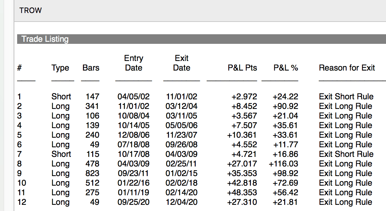Click the +42.818 points value
This screenshot has width=386, height=211.
[x=242, y=183]
